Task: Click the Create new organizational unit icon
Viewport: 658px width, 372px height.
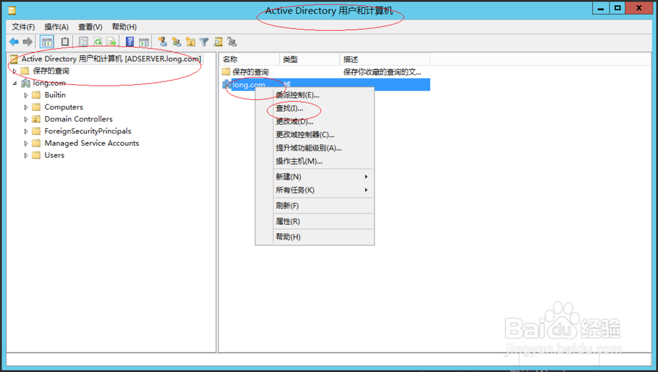Action: pos(191,42)
